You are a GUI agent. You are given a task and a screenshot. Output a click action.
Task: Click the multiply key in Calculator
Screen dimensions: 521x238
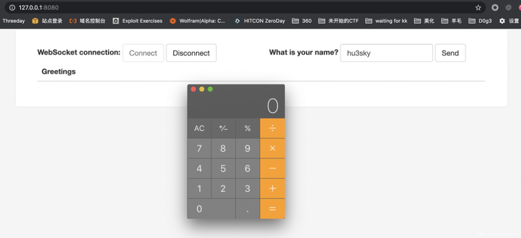(272, 148)
